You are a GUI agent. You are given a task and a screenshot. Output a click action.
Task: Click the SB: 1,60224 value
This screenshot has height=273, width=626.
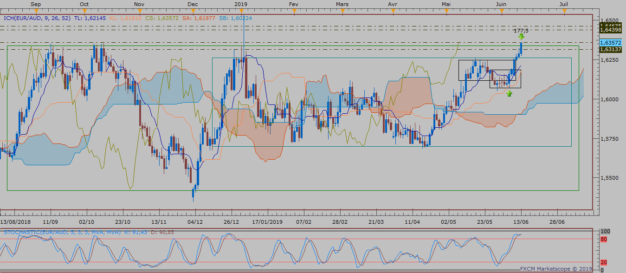(x=235, y=18)
